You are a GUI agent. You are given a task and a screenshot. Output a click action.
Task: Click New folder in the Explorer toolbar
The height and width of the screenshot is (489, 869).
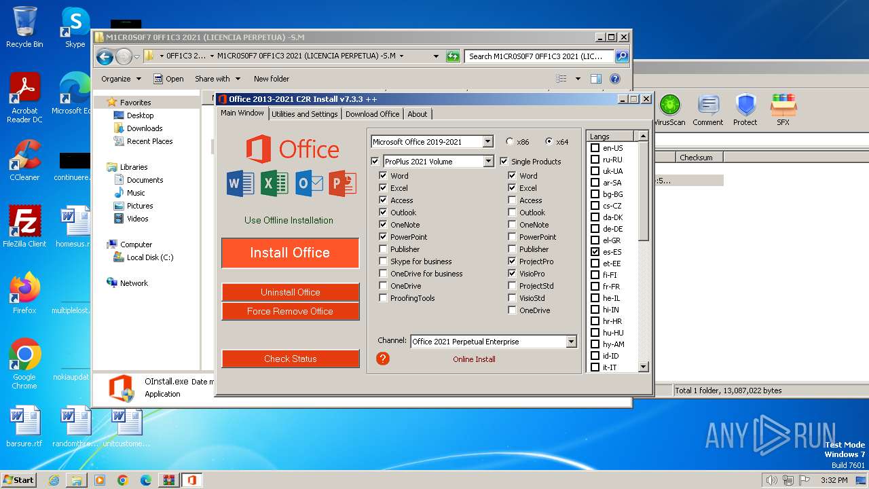272,79
